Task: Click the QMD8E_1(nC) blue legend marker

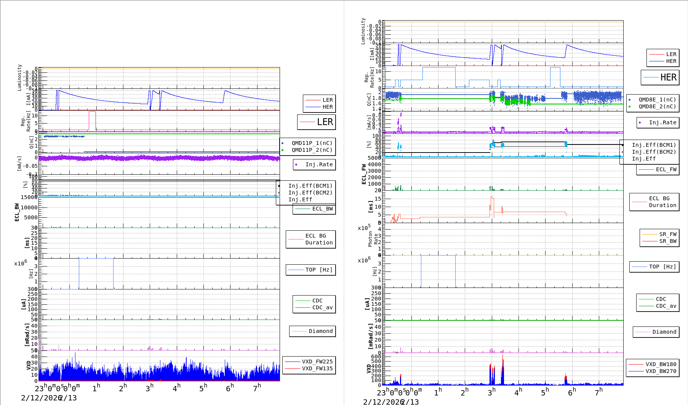Action: click(630, 100)
